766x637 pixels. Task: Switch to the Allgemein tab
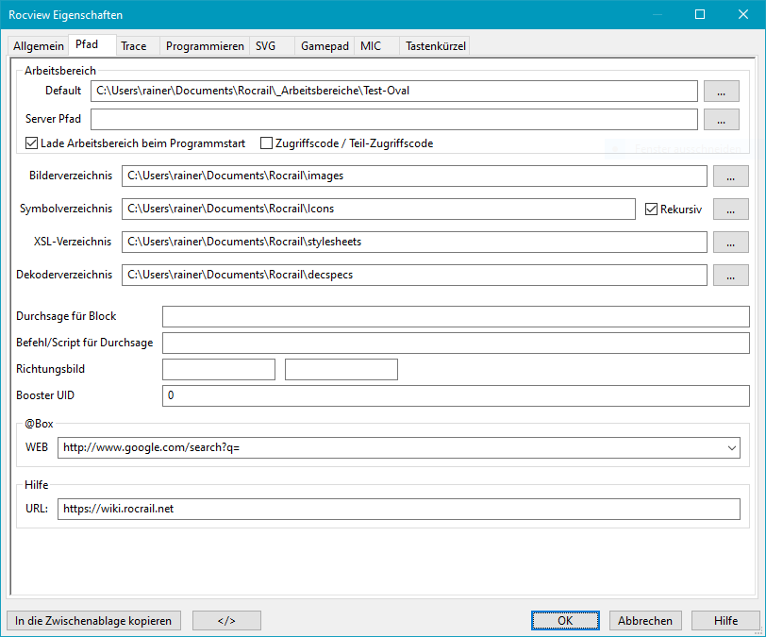pos(39,46)
